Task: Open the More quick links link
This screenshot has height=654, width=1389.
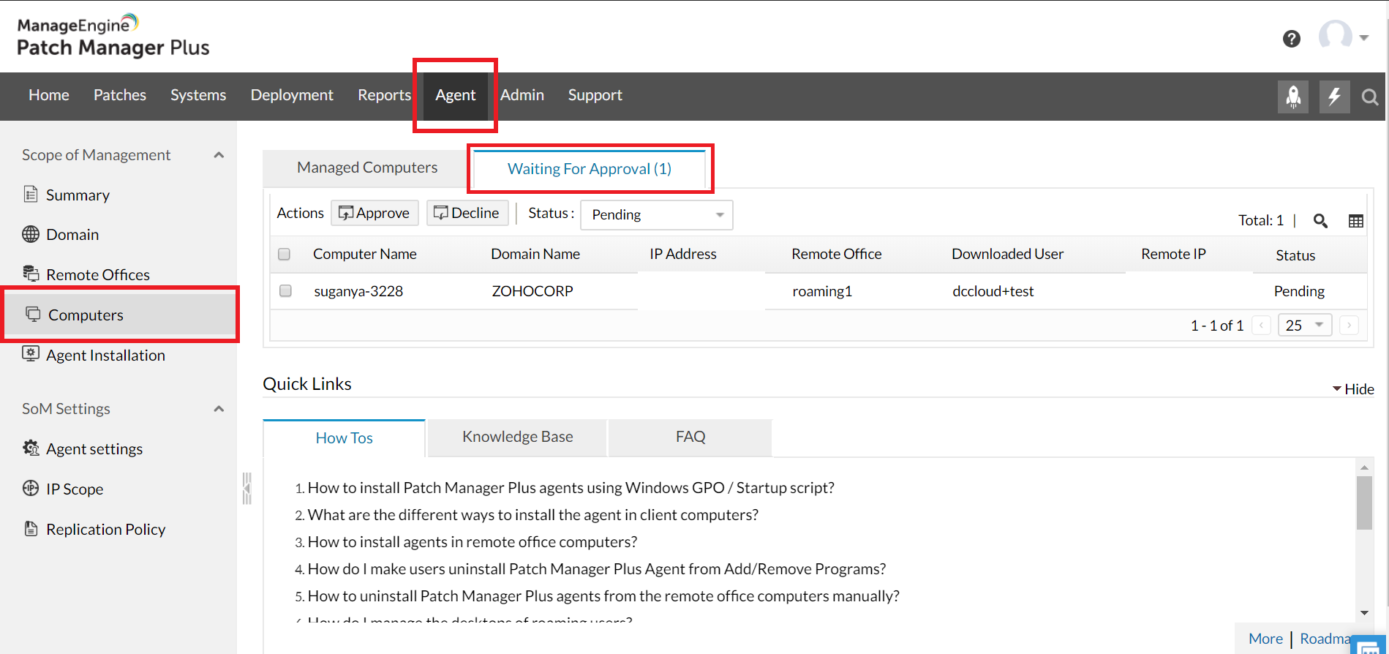Action: pos(1265,639)
